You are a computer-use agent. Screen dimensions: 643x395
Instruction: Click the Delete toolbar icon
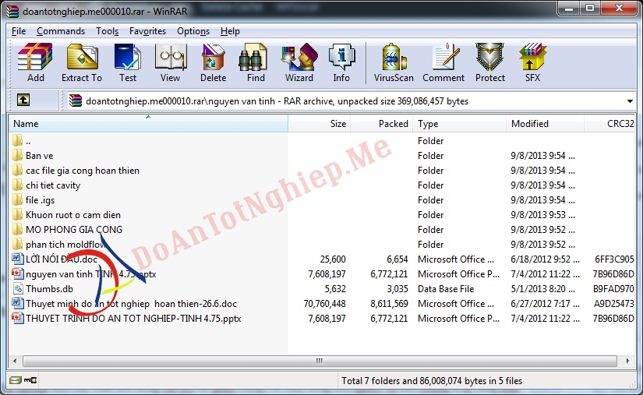213,62
